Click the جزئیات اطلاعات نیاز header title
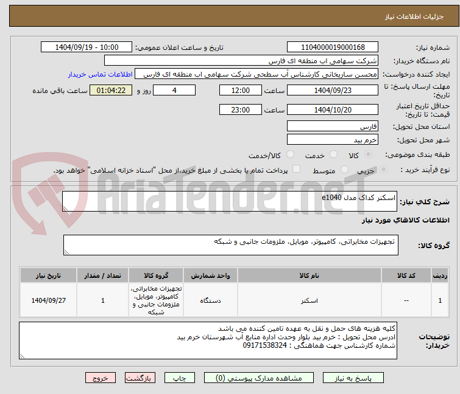The height and width of the screenshot is (394, 460). 414,16
